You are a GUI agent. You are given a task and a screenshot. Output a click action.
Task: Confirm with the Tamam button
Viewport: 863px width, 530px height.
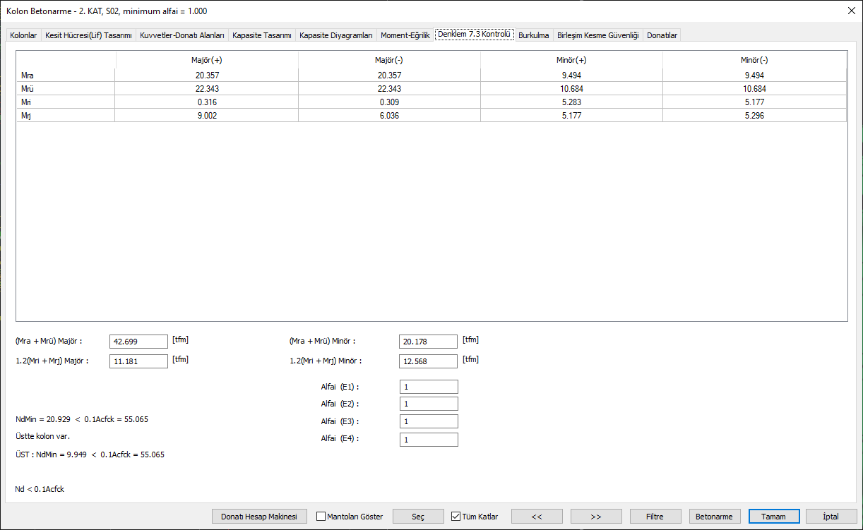773,516
